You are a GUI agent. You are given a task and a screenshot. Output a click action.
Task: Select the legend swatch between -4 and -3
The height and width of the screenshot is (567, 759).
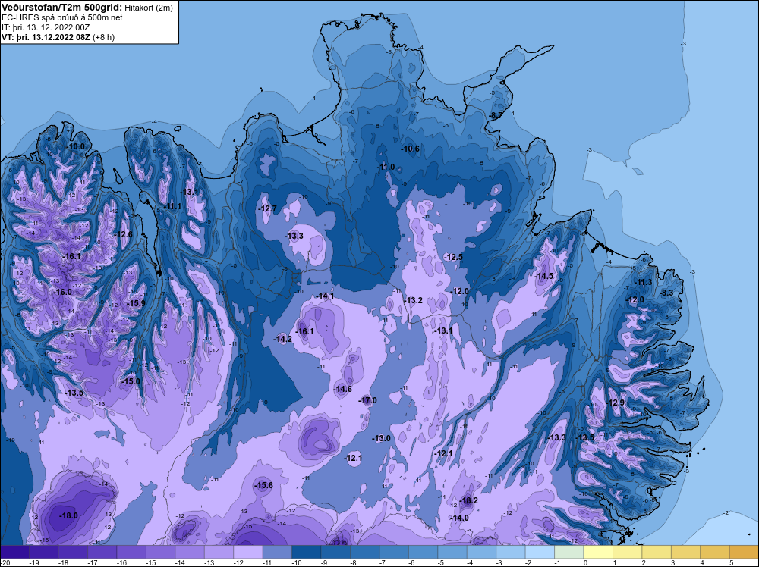point(482,552)
